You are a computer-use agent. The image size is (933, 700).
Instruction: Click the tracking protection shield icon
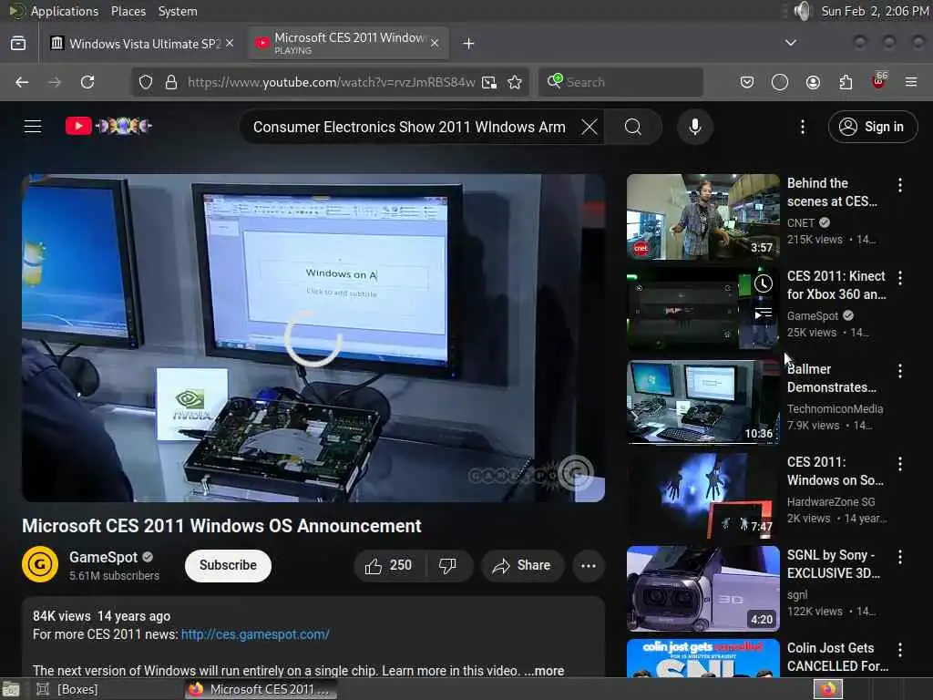click(x=146, y=82)
